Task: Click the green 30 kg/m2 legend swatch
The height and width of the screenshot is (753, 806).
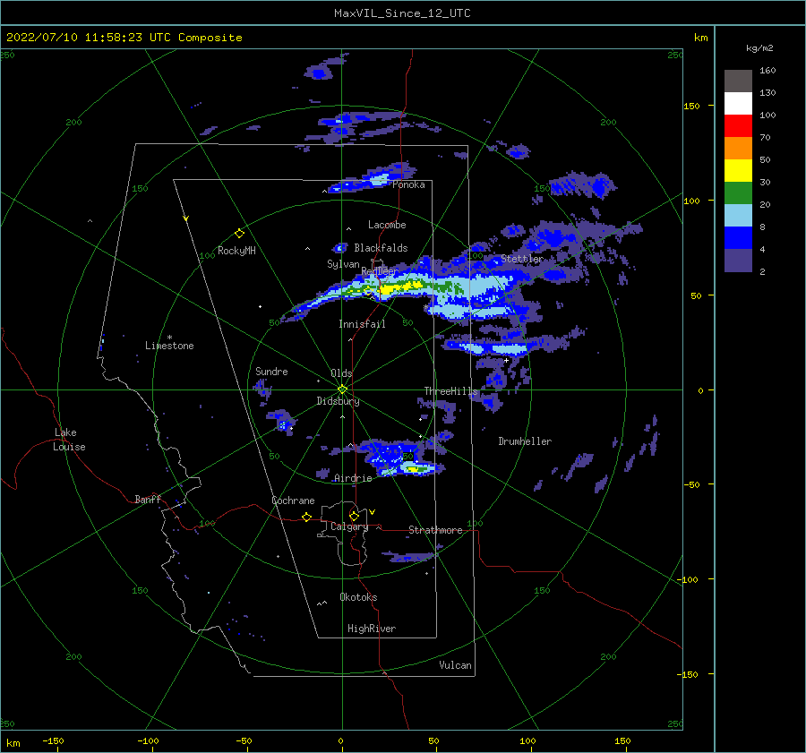Action: pos(738,193)
